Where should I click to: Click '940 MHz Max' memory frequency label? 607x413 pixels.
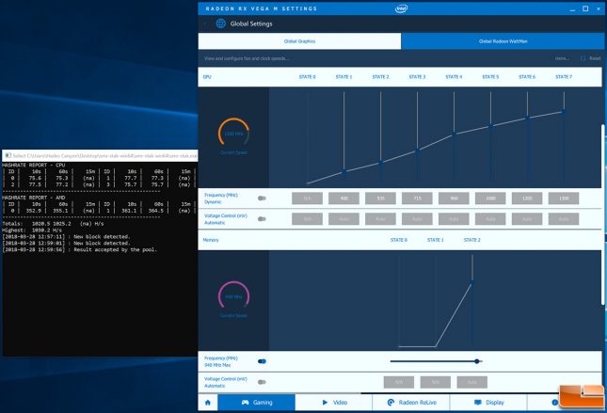217,365
